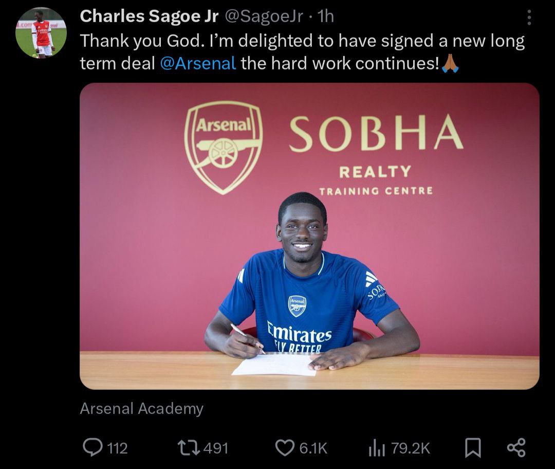This screenshot has width=555, height=469.
Task: Expand the attached contract signing photo
Action: pos(309,236)
